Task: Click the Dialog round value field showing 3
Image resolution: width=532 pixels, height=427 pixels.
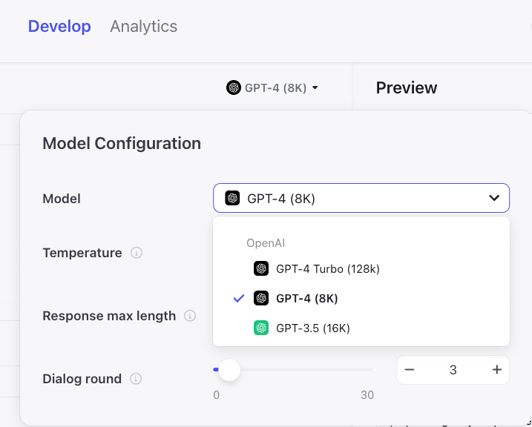Action: 453,370
